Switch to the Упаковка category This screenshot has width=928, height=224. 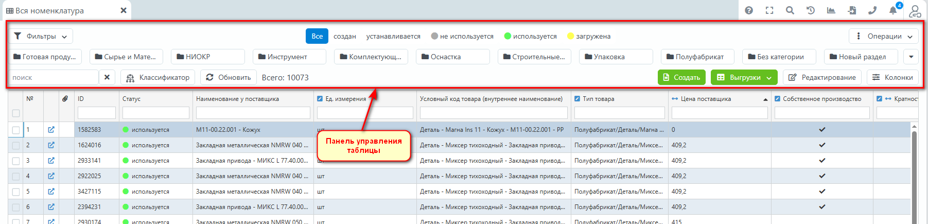[616, 57]
